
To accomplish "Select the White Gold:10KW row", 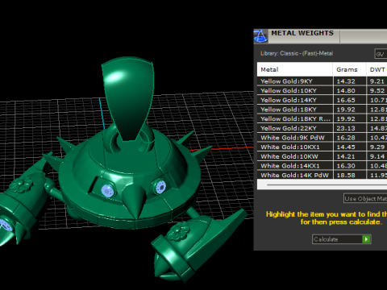I will tap(322, 156).
